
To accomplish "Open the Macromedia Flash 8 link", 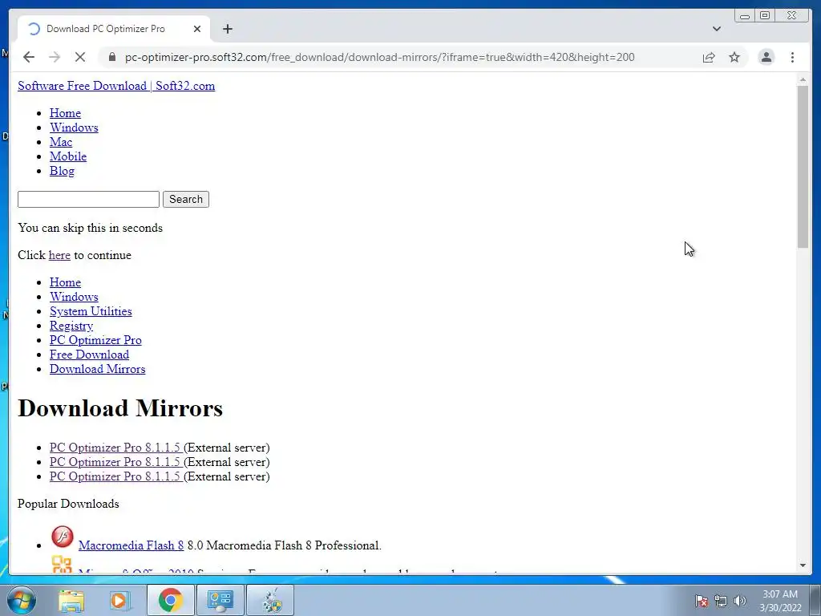I will [131, 545].
